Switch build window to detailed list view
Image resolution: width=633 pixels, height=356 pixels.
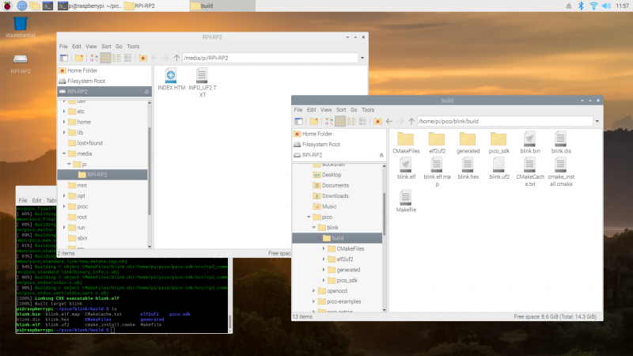[363, 121]
